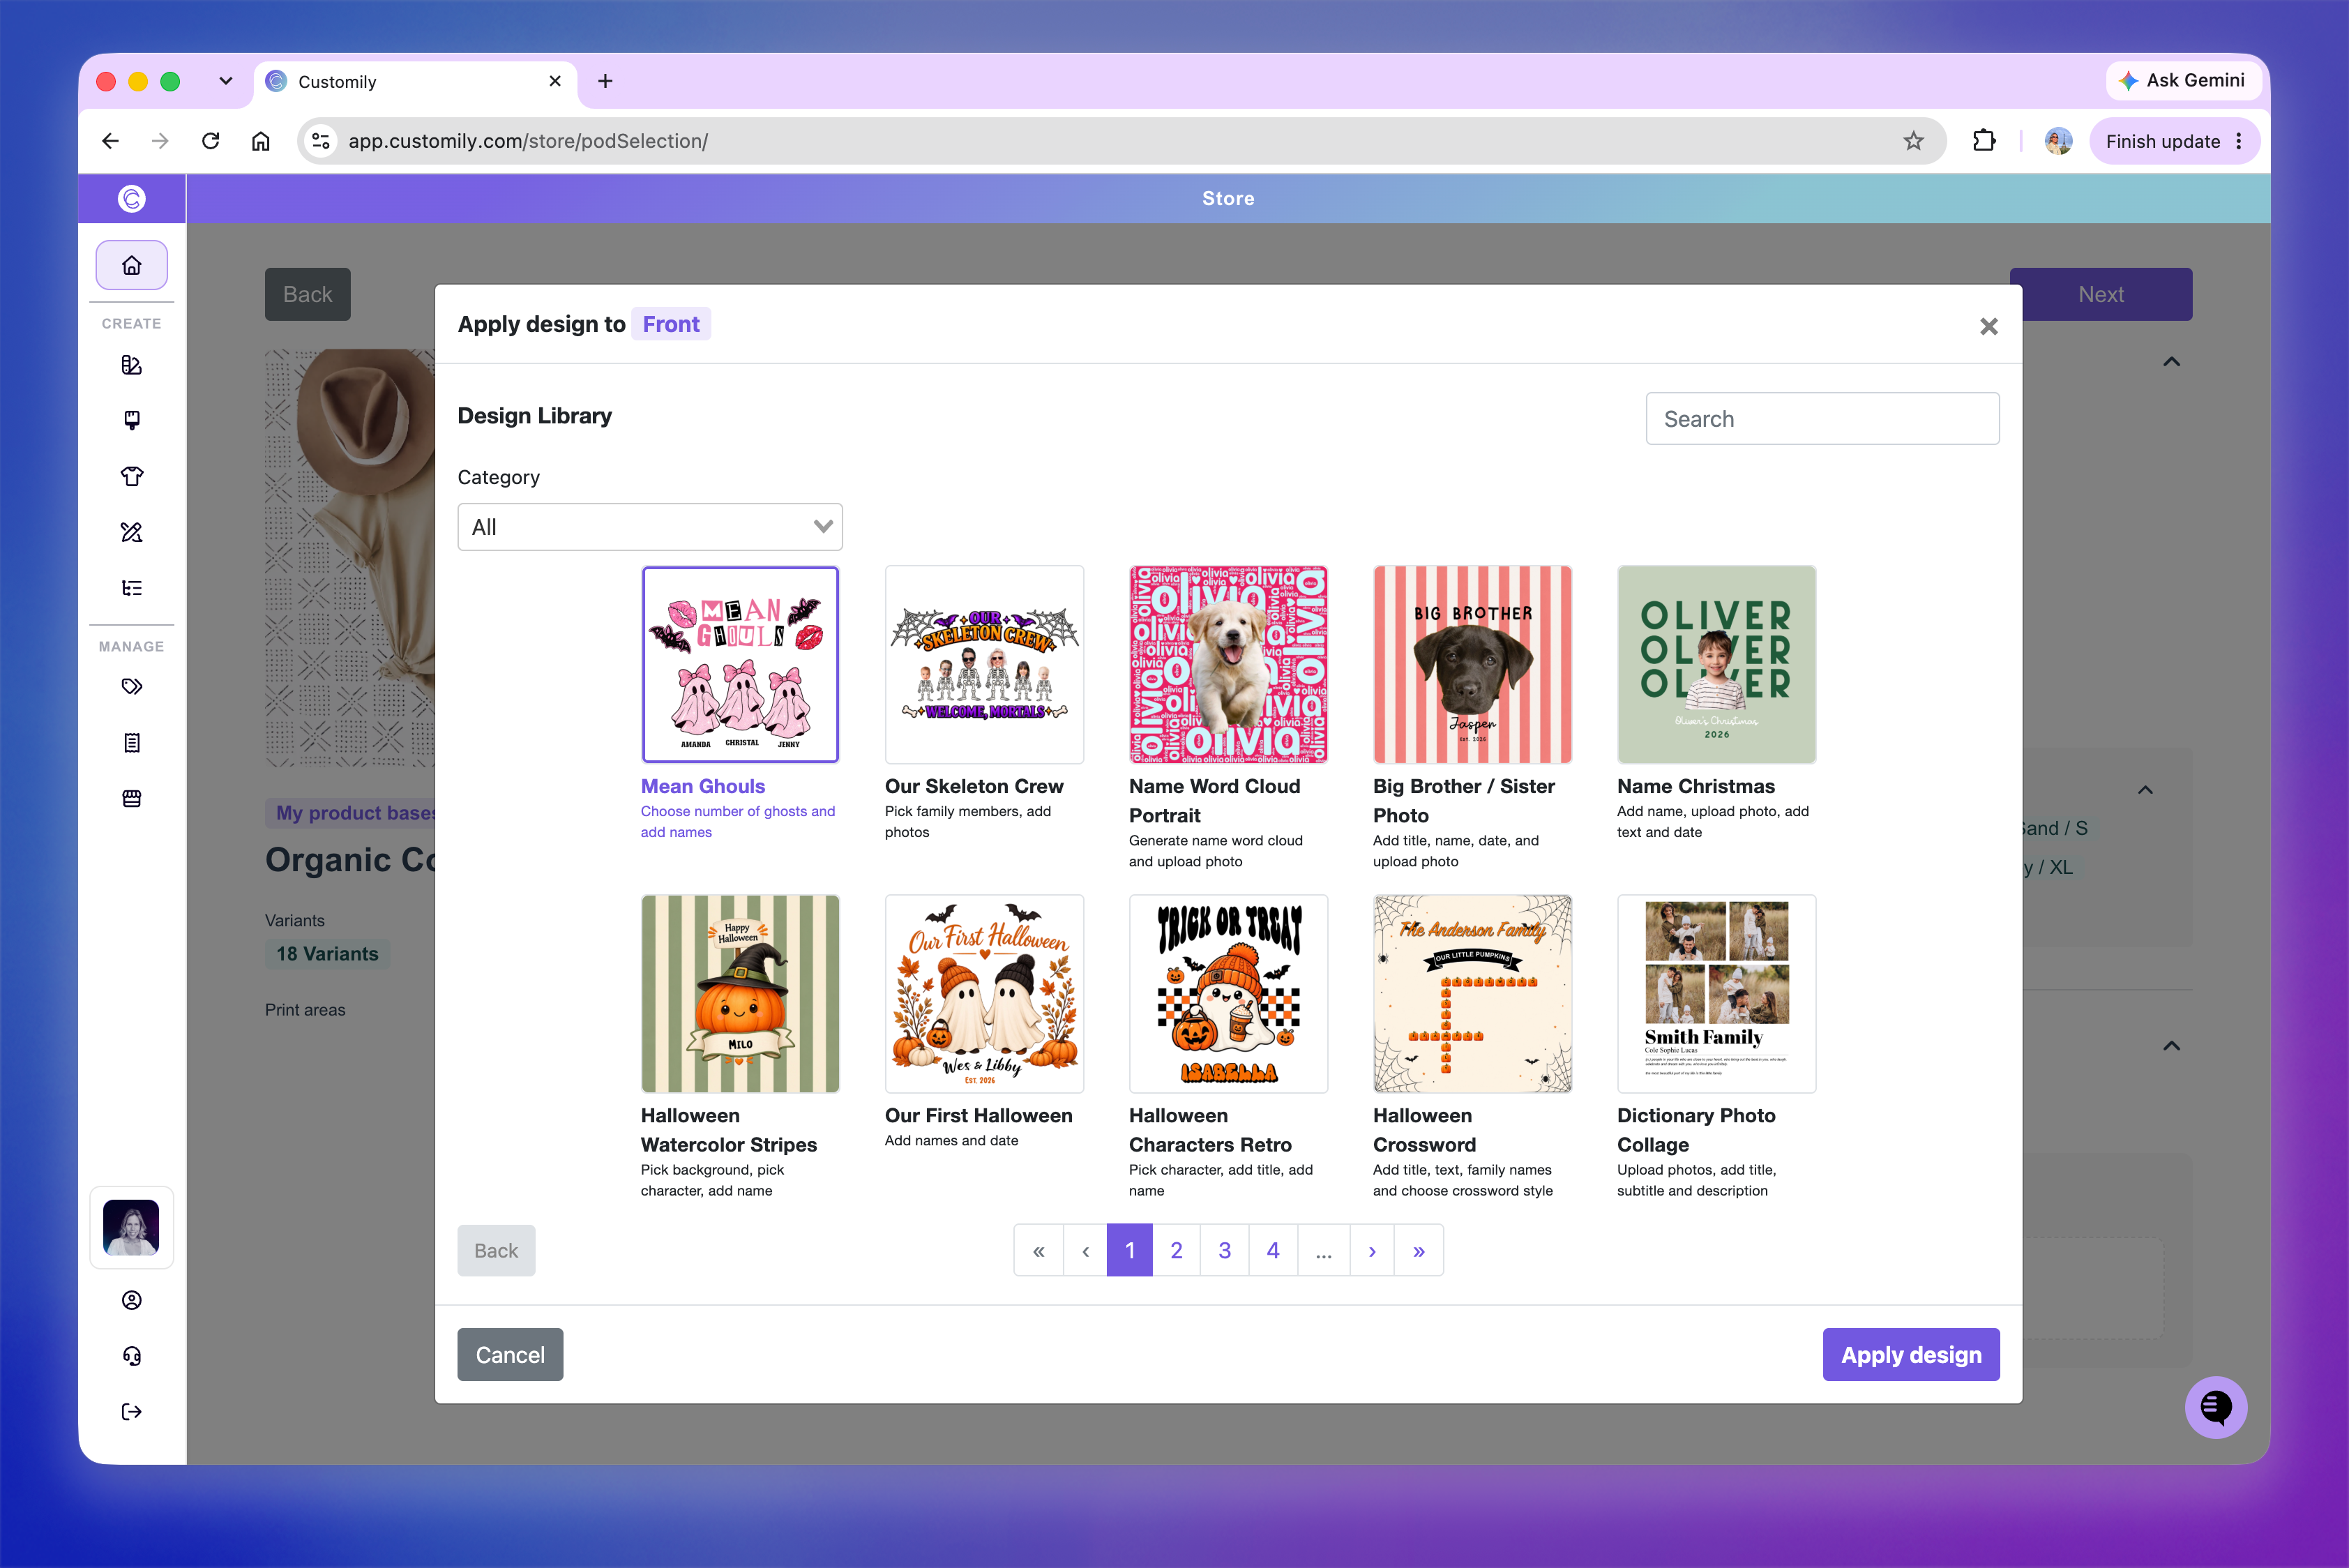Click the Mean Ghouls title link
This screenshot has width=2349, height=1568.
click(703, 786)
